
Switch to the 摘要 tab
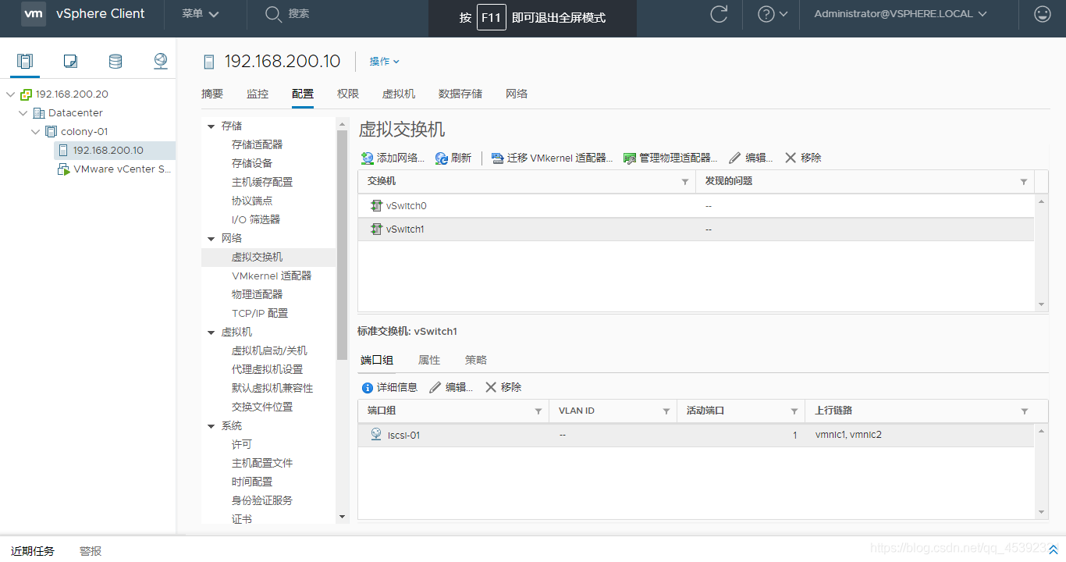(x=212, y=94)
